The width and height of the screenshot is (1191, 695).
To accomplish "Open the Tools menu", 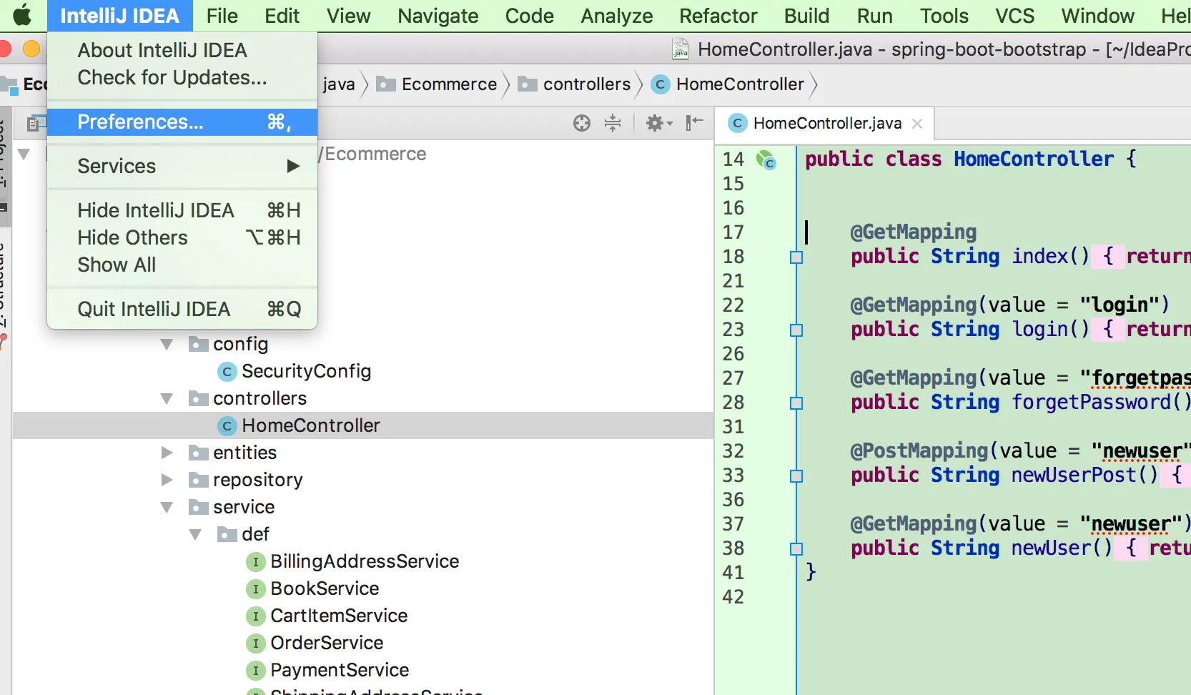I will pos(944,16).
